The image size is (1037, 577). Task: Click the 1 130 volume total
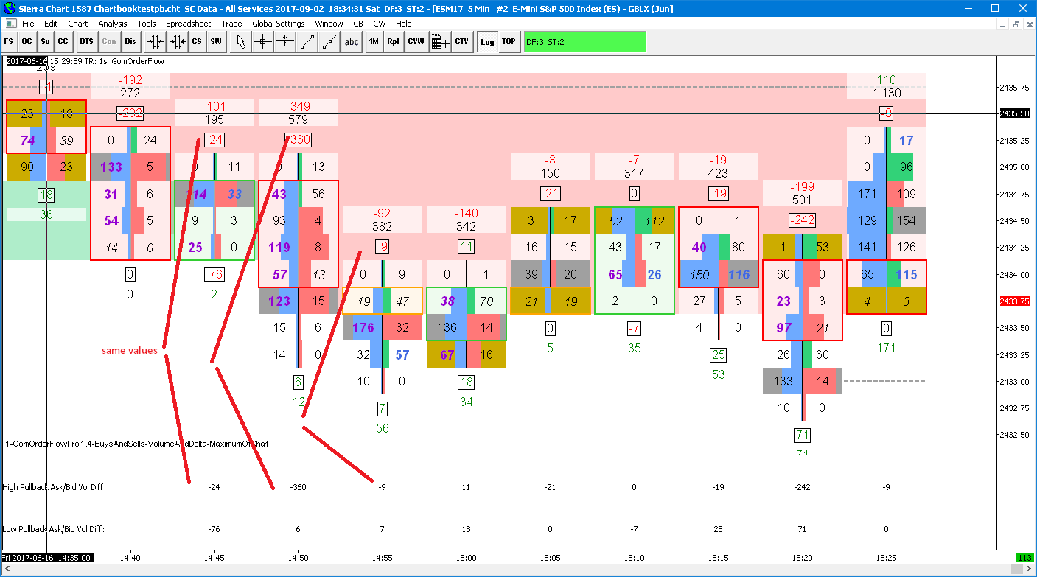point(887,93)
